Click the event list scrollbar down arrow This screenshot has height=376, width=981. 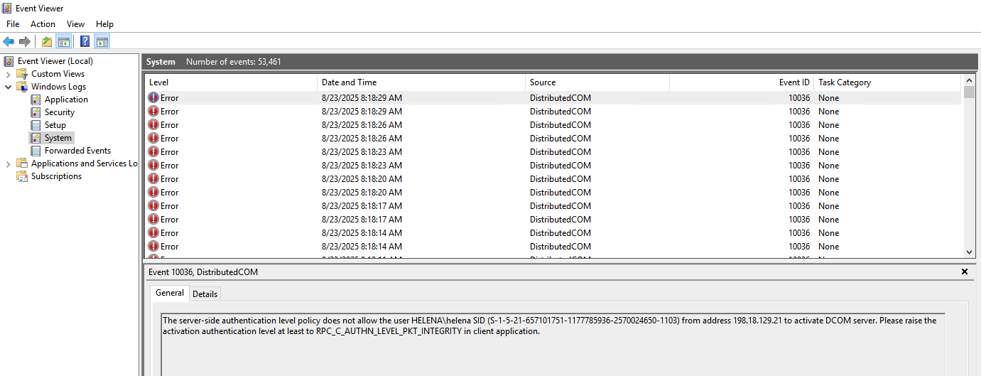tap(969, 252)
